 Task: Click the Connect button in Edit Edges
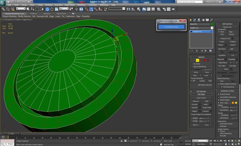click(x=205, y=111)
